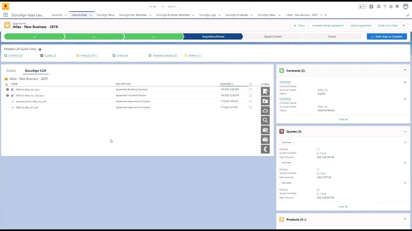Open row menu for contract 00000461
The image size is (412, 231).
click(405, 82)
